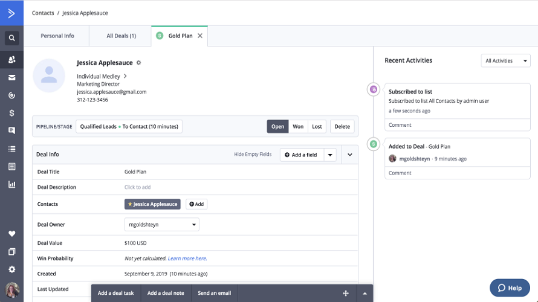The width and height of the screenshot is (538, 302).
Task: Click gear icon beside Jessica Applesauce name
Action: tap(138, 63)
